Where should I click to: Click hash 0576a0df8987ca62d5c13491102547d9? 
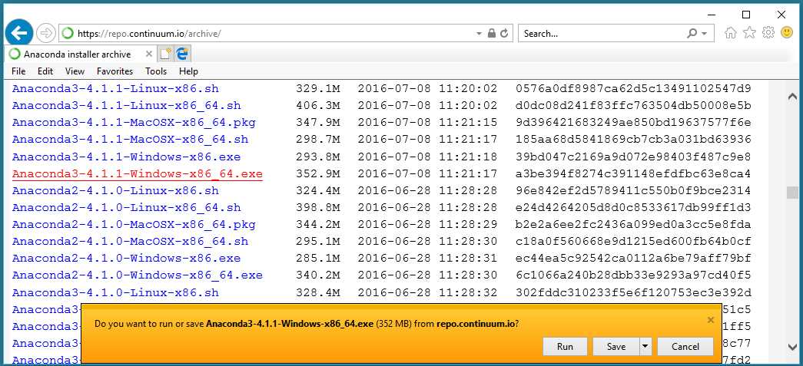coord(633,89)
